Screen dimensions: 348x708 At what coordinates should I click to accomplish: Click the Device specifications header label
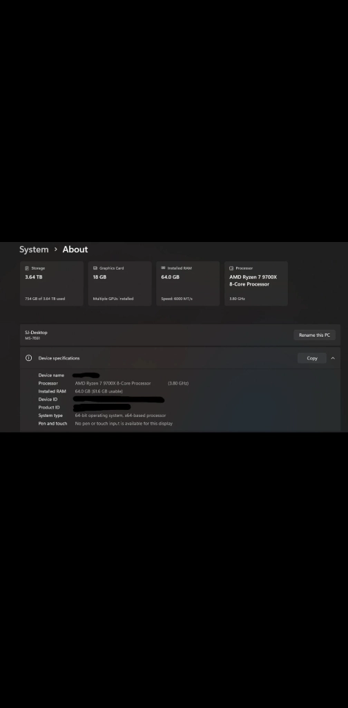(59, 358)
